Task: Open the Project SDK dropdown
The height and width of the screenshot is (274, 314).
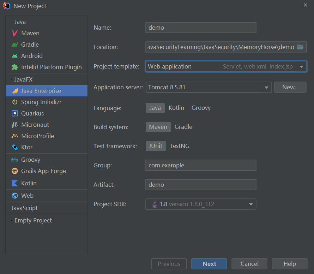Action: tap(251, 204)
